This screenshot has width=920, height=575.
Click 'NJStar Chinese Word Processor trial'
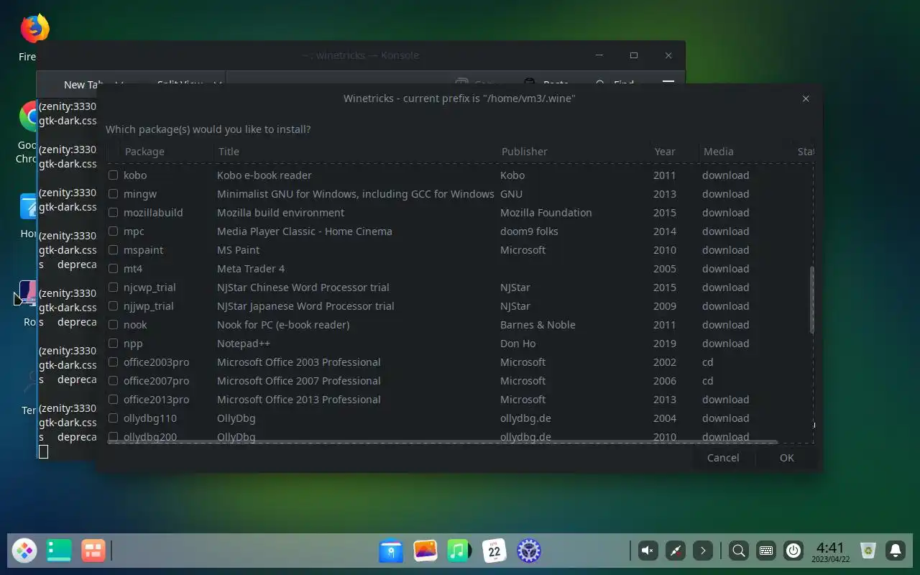coord(303,287)
